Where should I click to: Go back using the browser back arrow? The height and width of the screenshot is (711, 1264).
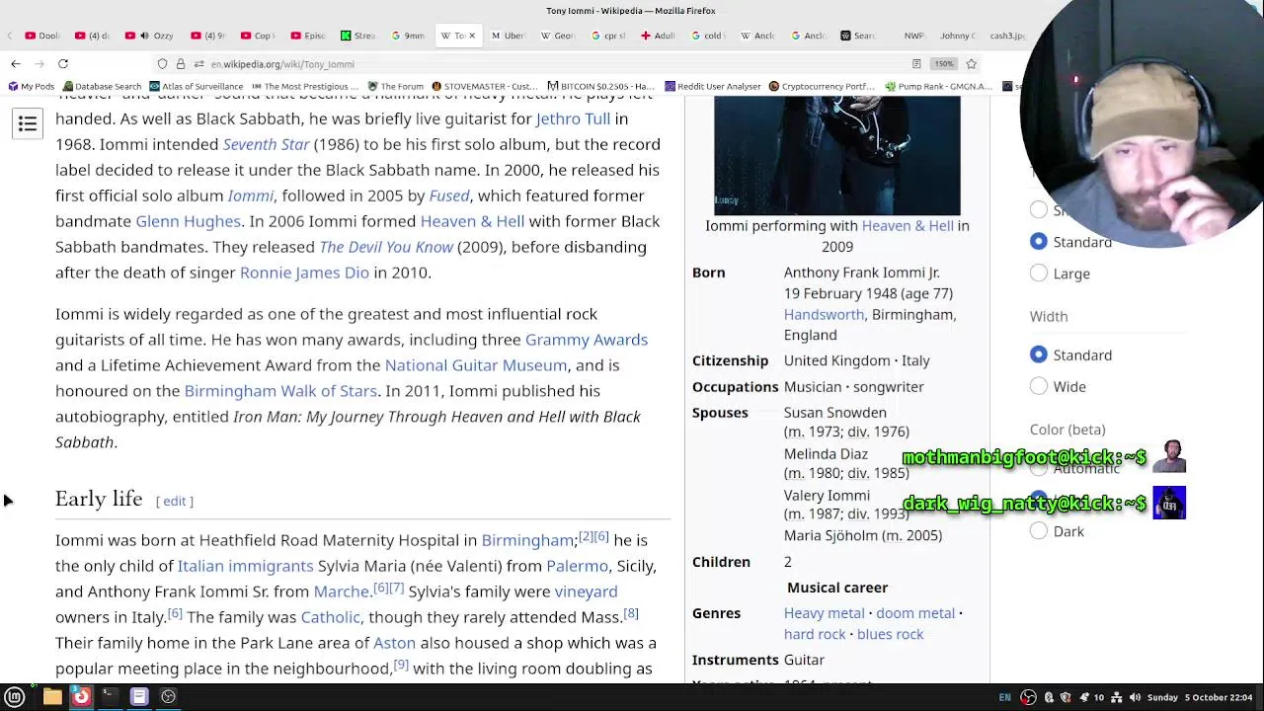(x=16, y=64)
